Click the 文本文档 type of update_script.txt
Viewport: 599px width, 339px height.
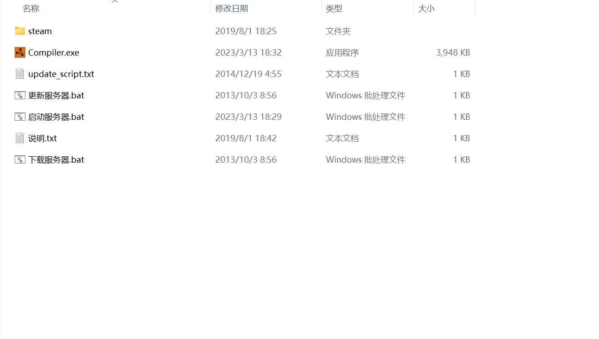(342, 74)
